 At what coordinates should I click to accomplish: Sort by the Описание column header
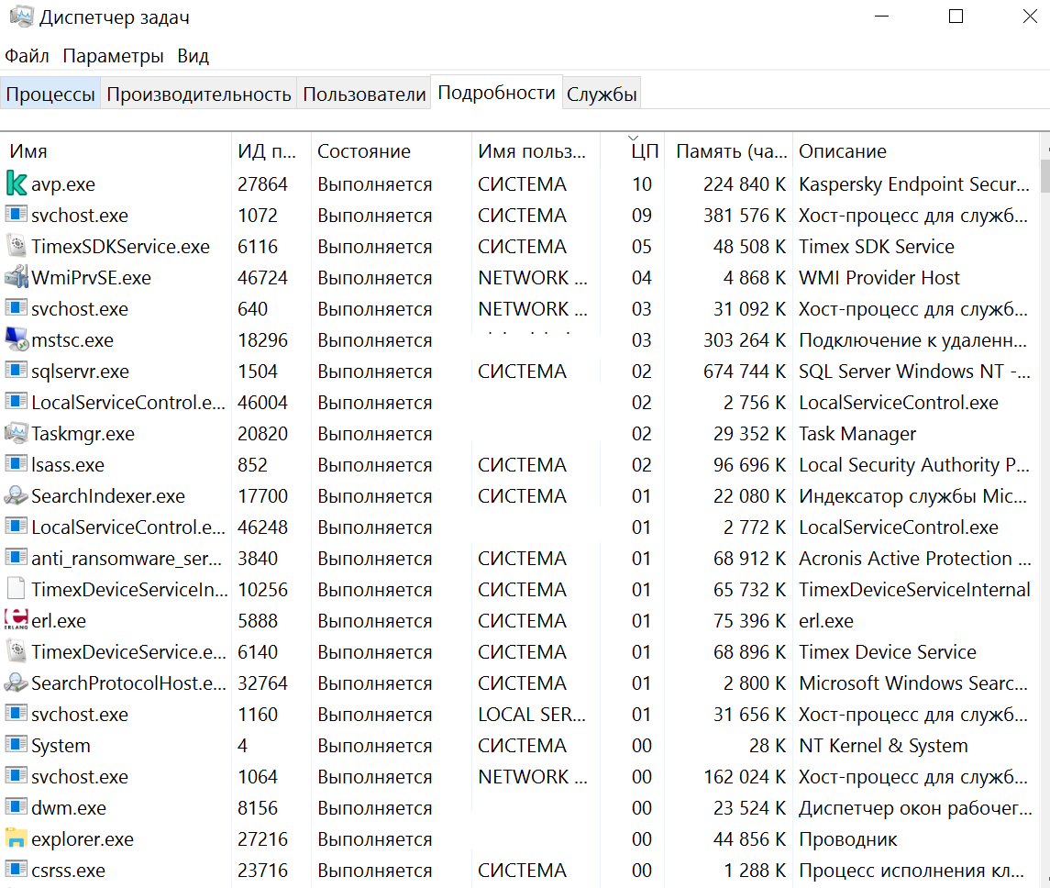[916, 150]
